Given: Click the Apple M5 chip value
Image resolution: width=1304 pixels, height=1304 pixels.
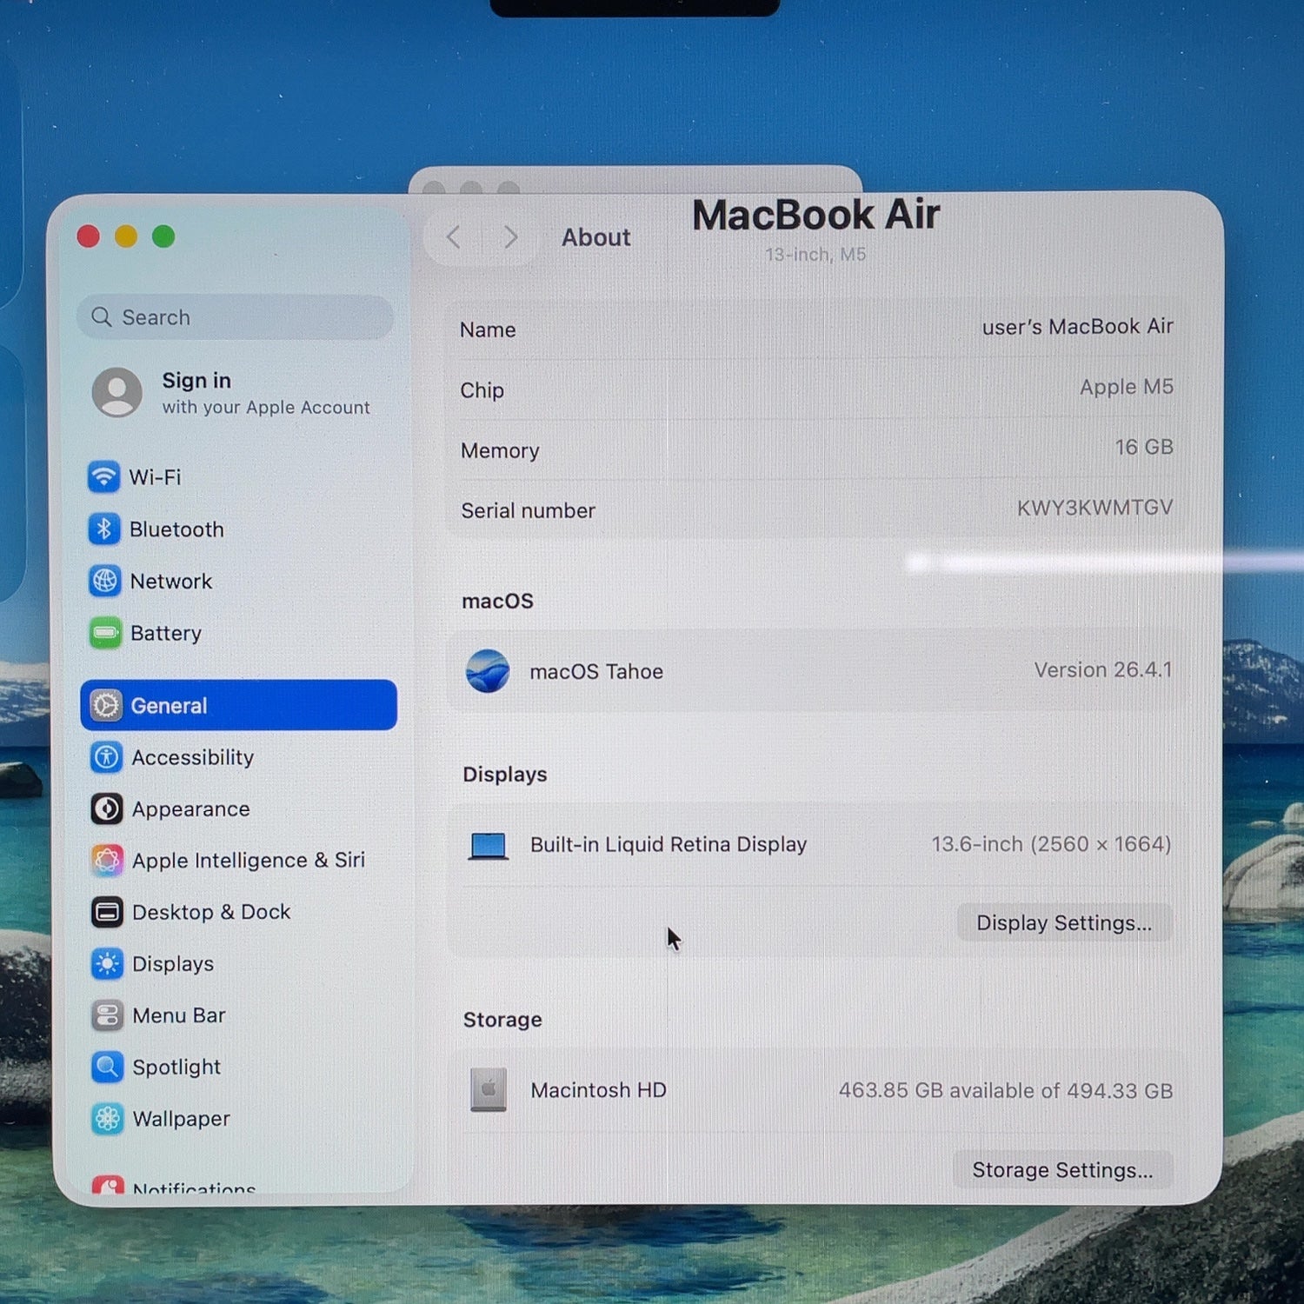Looking at the screenshot, I should 1127,387.
